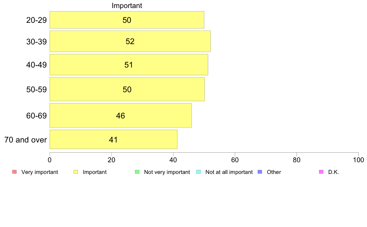
Task: Click the 60 tick label on axis
Action: [235, 160]
